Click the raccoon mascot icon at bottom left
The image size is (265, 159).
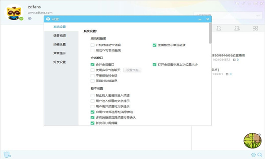(7, 155)
